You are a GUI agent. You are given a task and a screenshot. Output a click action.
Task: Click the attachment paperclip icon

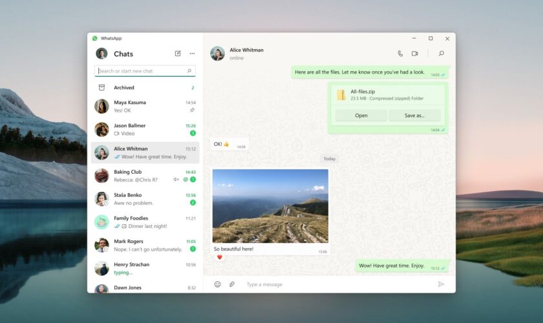(231, 284)
